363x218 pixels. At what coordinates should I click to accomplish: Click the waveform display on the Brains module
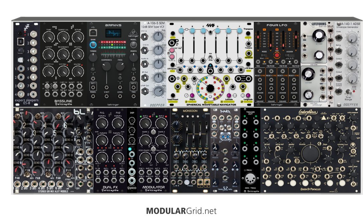(x=114, y=33)
